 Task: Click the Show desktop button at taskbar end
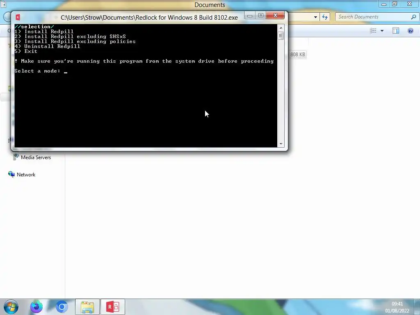(x=417, y=307)
